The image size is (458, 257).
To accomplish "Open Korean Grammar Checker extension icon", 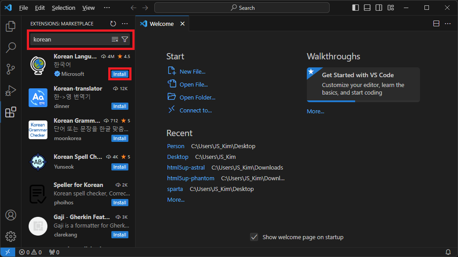I will (38, 130).
